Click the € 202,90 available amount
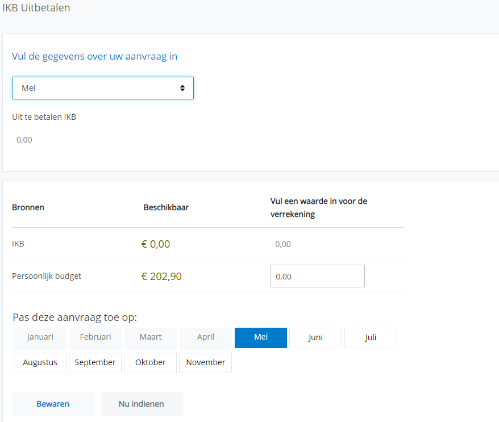The width and height of the screenshot is (499, 422). (161, 277)
